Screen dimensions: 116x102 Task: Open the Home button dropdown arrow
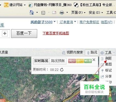pos(37,12)
